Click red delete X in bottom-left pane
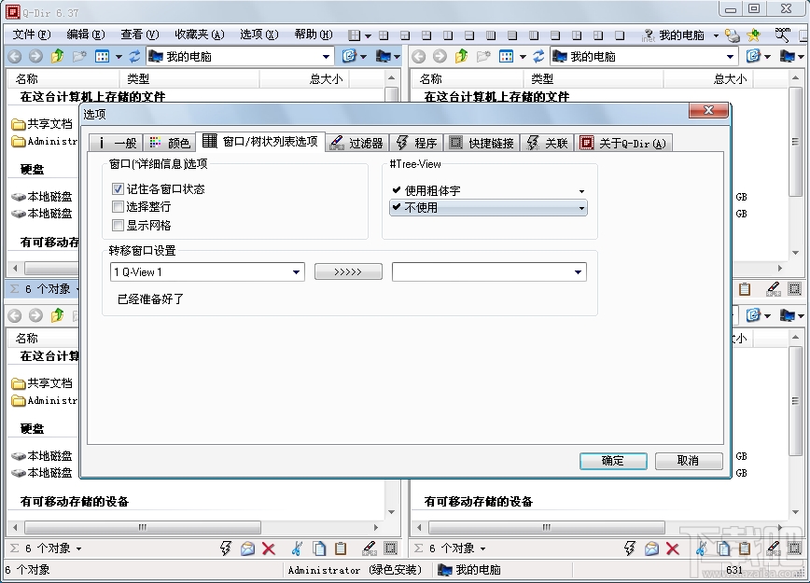810x583 pixels. click(269, 548)
